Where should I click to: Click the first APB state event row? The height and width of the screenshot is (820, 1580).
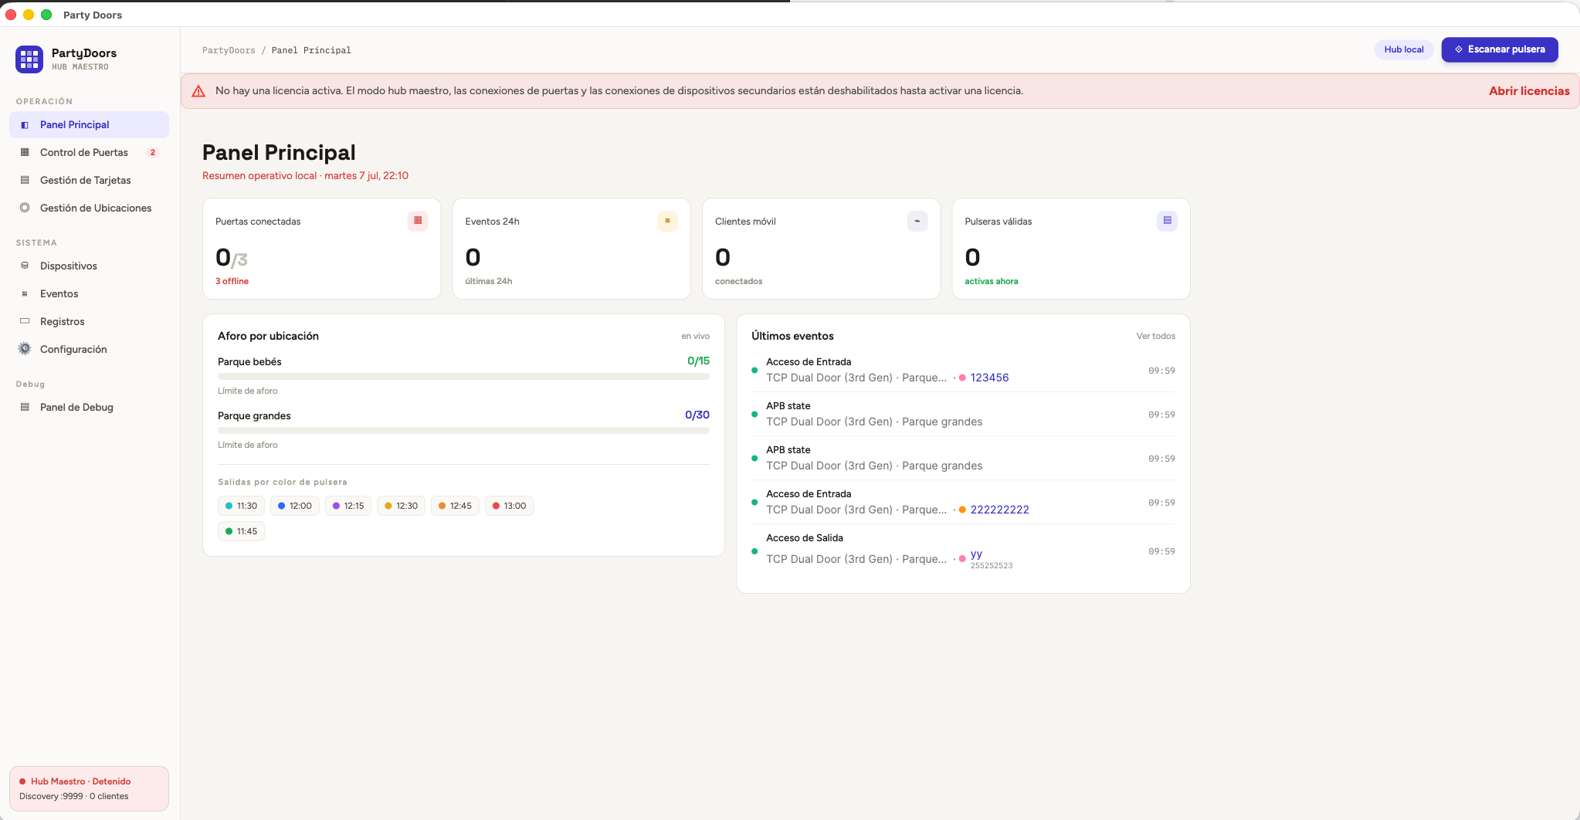(963, 414)
